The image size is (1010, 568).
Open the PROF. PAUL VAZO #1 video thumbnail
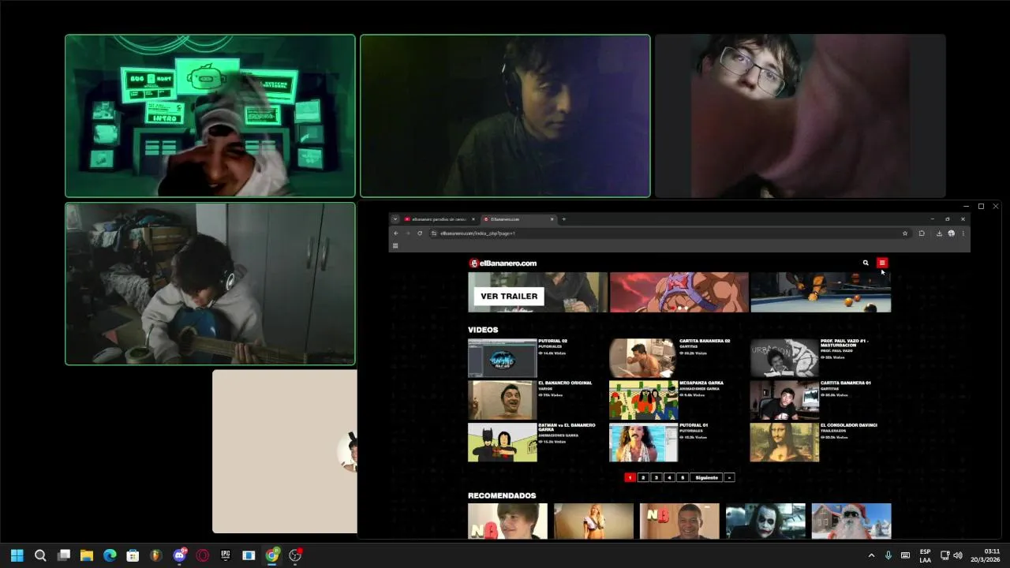tap(784, 358)
